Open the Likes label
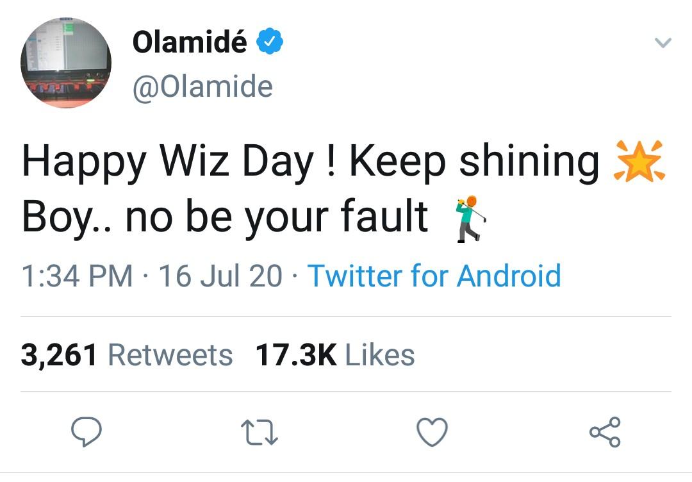Screen dimensions: 692x482 380,355
